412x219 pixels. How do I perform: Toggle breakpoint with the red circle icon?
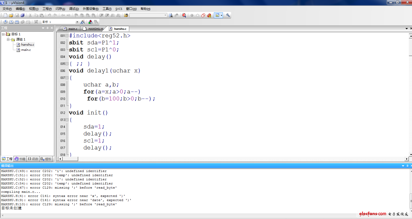[x=192, y=15]
